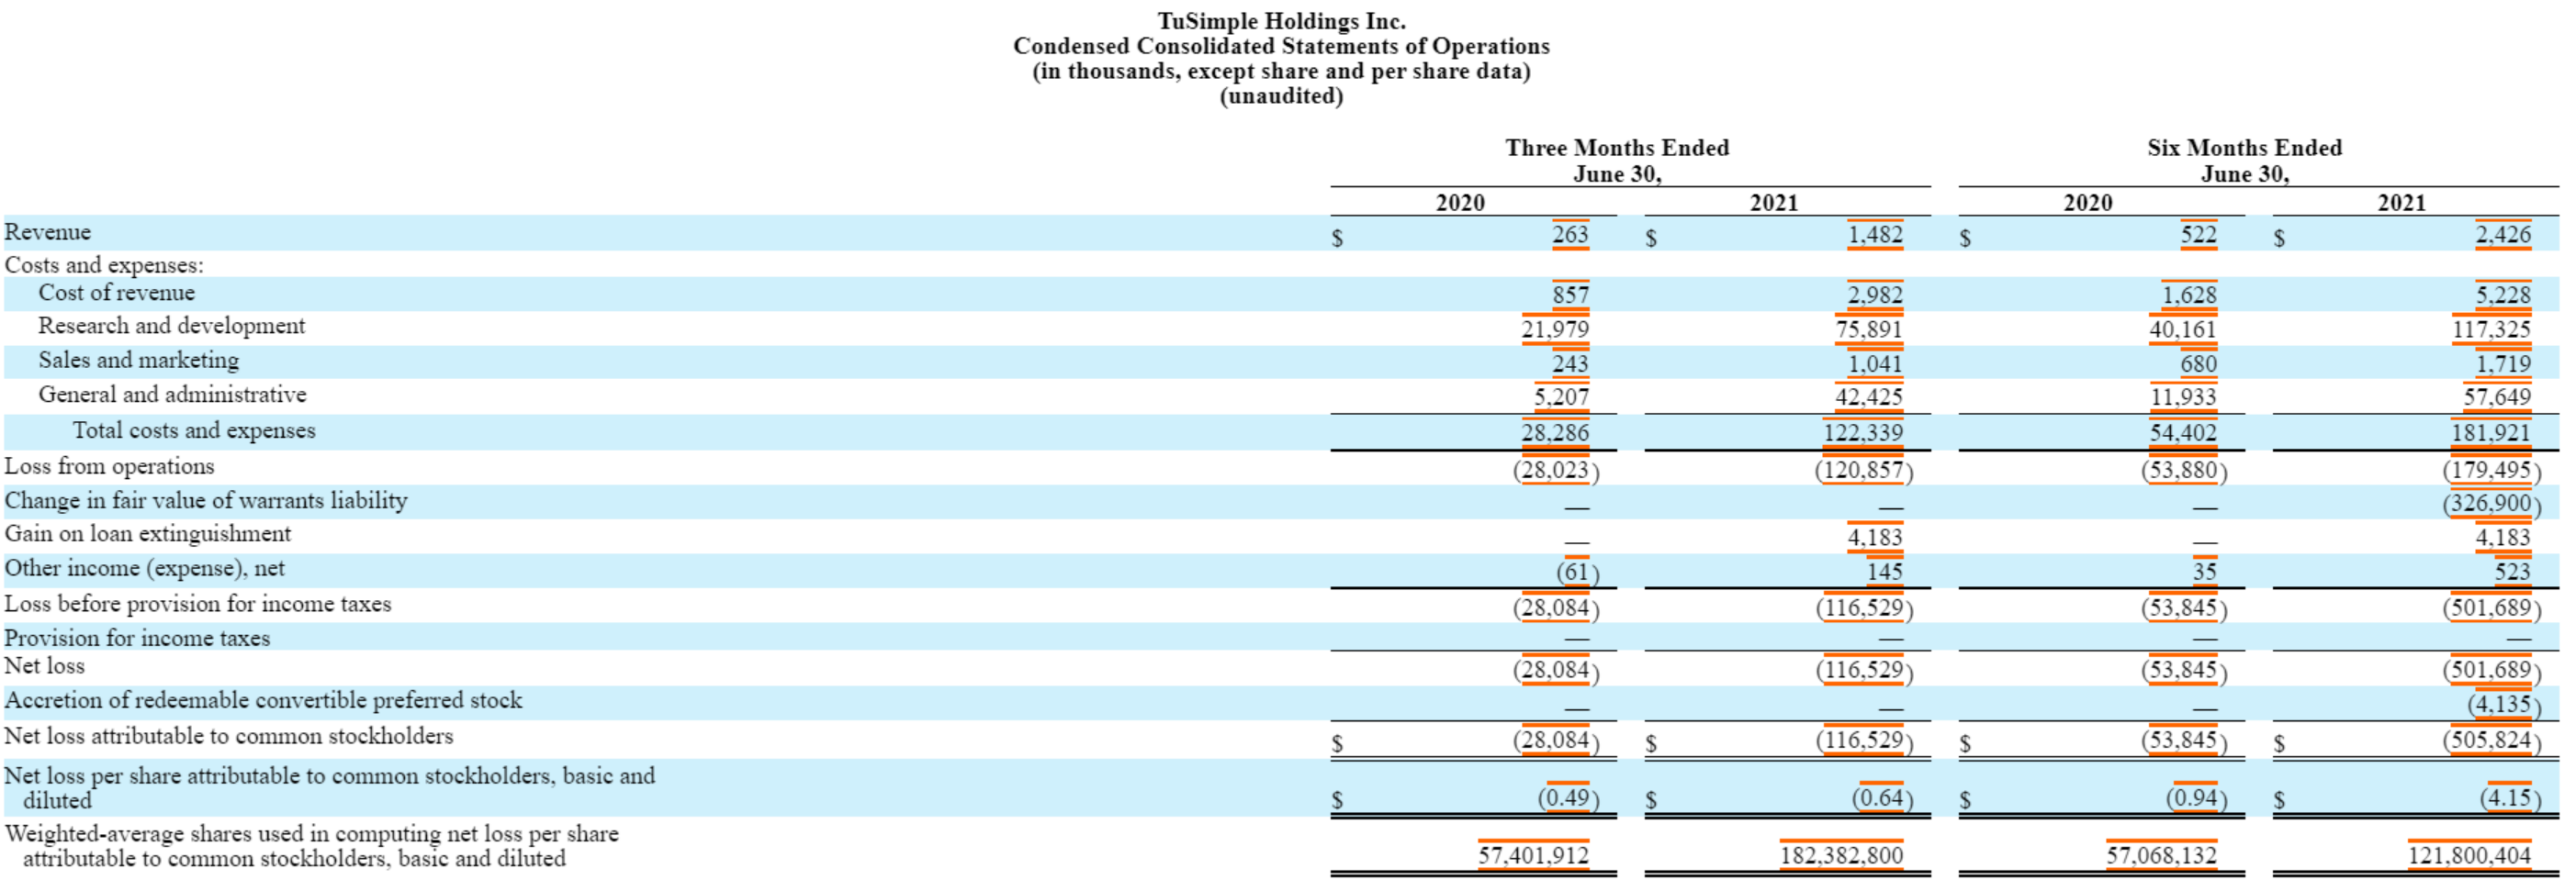Screen dimensions: 2576x891
Task: Click the total costs value "181,921"
Action: pos(2491,433)
